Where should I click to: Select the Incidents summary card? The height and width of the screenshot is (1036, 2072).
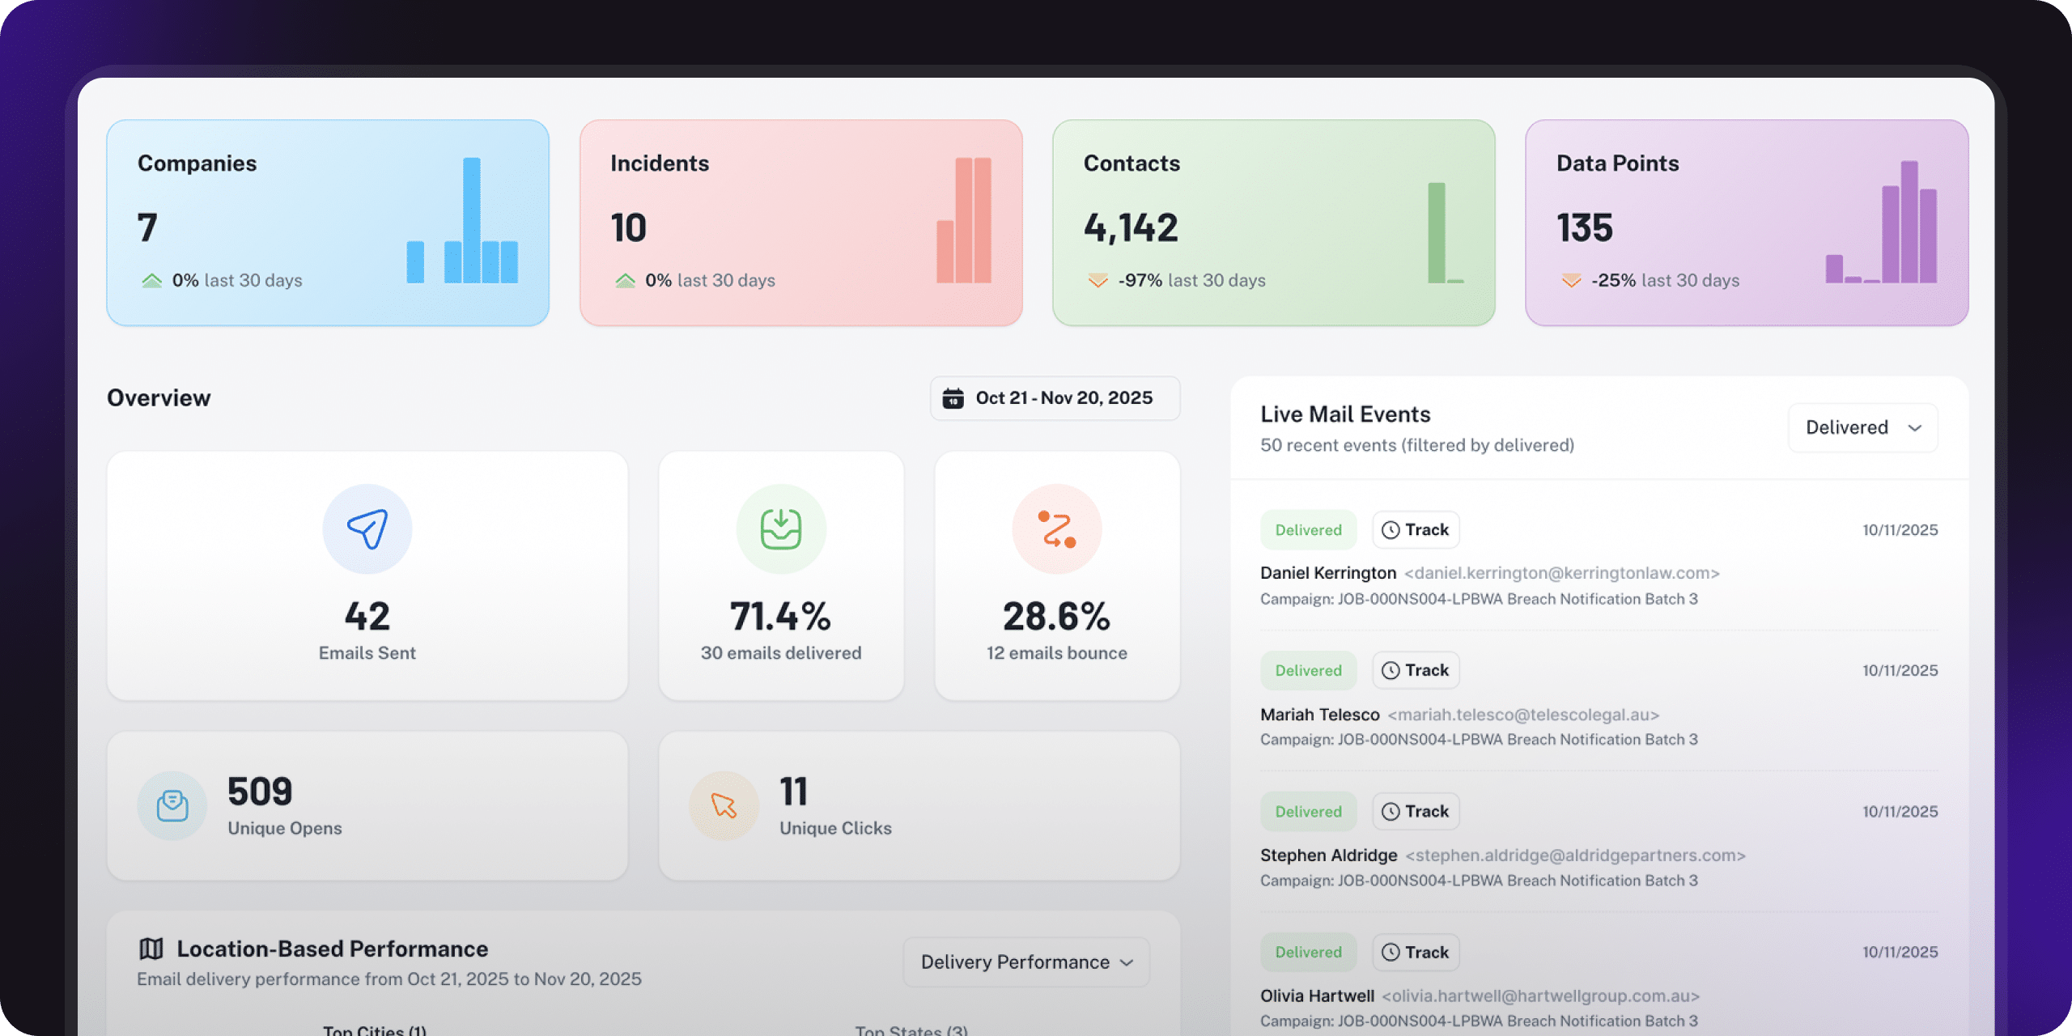click(x=800, y=223)
